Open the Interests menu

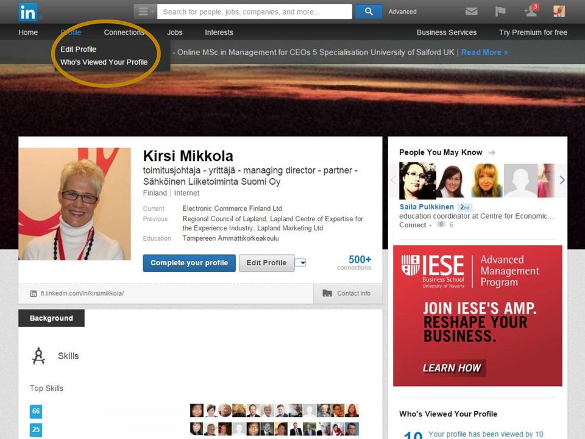tap(219, 32)
